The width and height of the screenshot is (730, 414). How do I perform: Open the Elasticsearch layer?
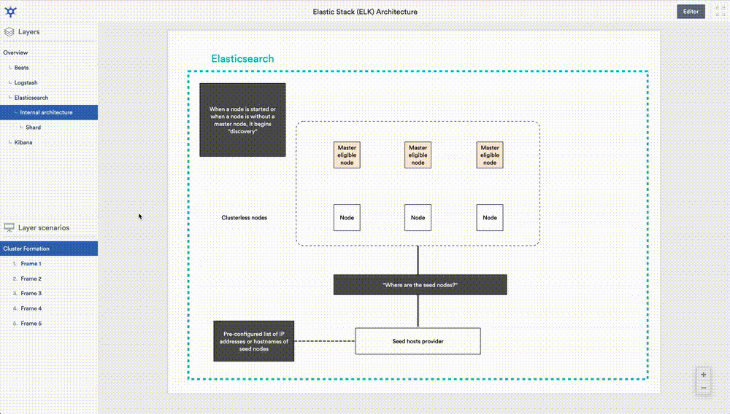(31, 98)
